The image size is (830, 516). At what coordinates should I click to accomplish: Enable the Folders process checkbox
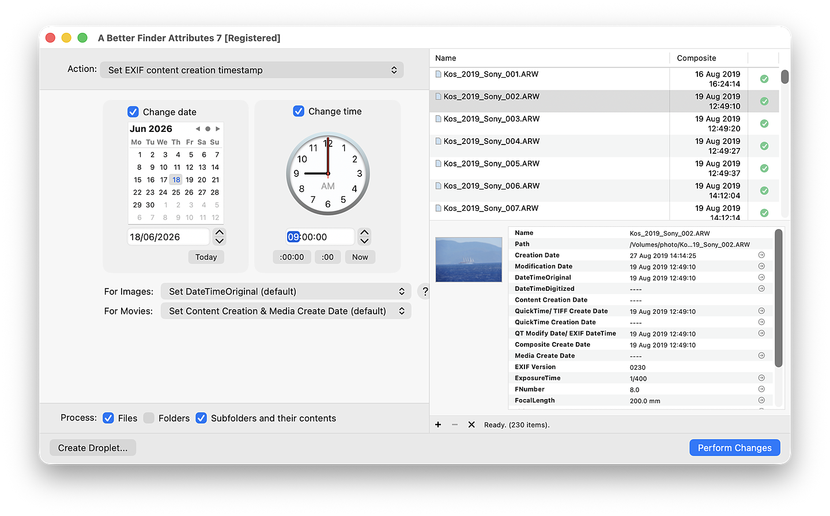coord(149,418)
